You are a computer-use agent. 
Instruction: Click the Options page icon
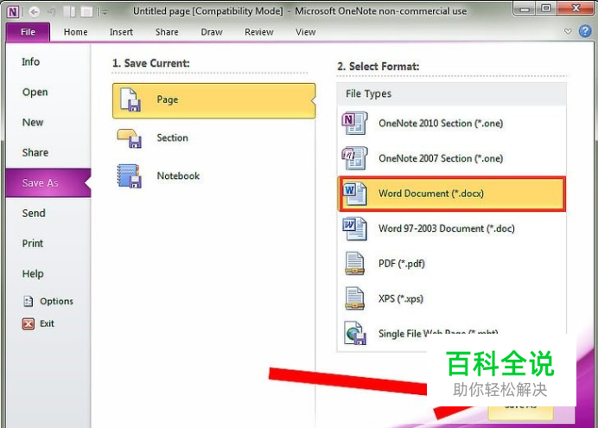tap(29, 302)
